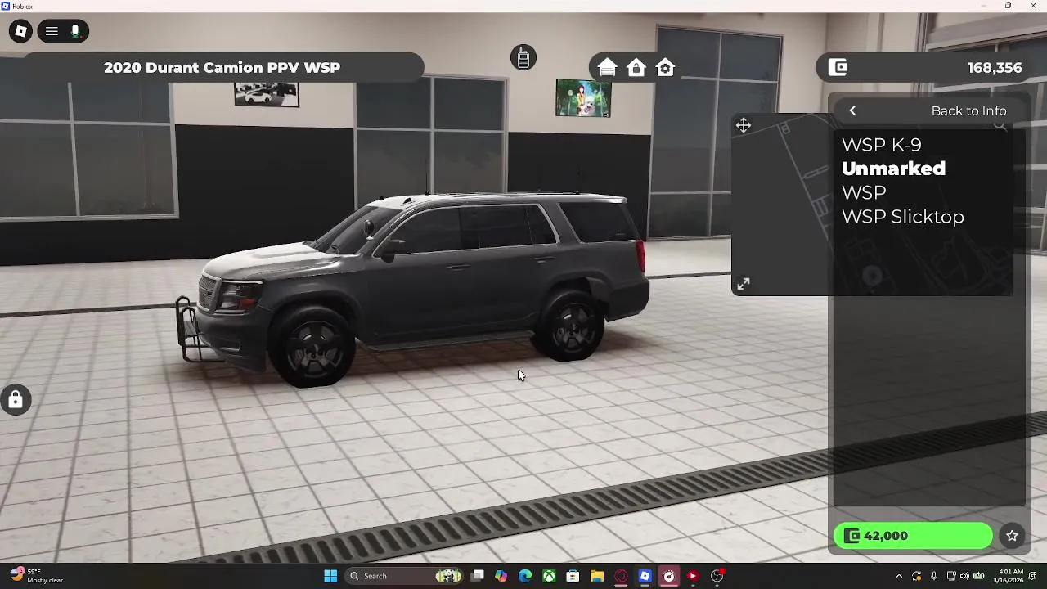This screenshot has height=589, width=1047.
Task: Open Microsoft Store from taskbar
Action: [573, 576]
